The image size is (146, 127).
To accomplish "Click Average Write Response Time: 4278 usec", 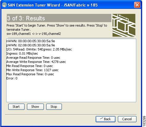I will 36,62.
